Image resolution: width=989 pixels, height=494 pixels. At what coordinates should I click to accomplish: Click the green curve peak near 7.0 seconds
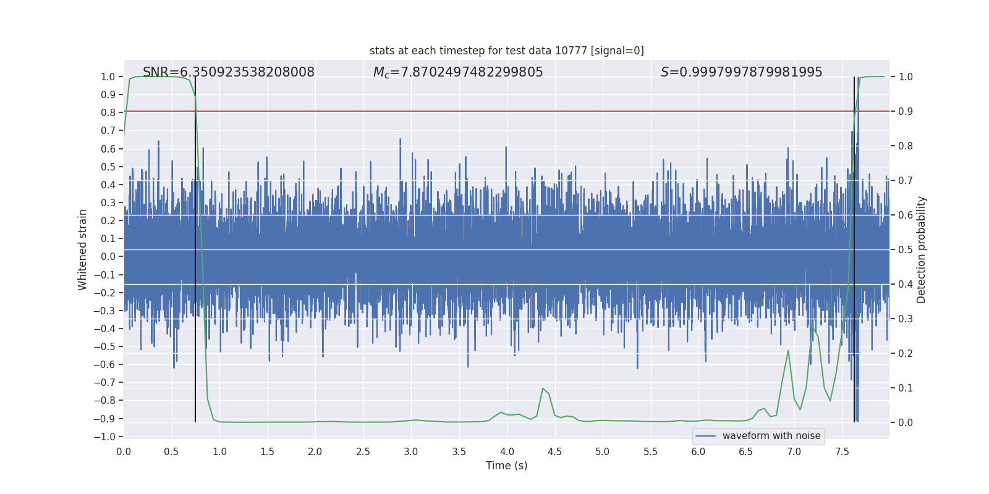point(788,351)
